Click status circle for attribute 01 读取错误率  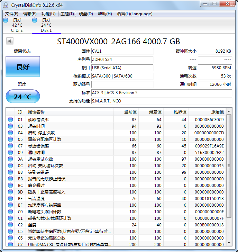point(10,119)
